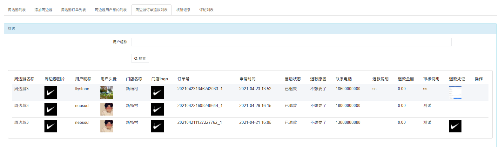
Task: Click the 售后状态 column header
Action: (293, 79)
